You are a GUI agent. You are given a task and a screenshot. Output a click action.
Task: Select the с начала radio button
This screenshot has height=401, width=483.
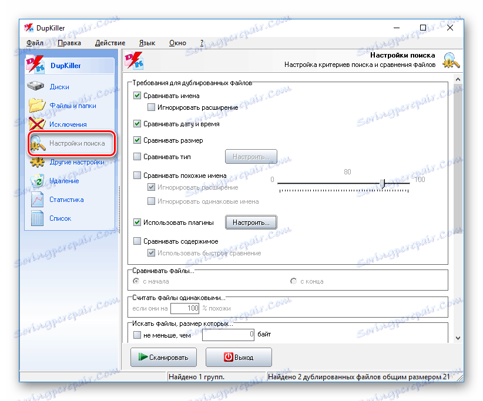point(136,281)
